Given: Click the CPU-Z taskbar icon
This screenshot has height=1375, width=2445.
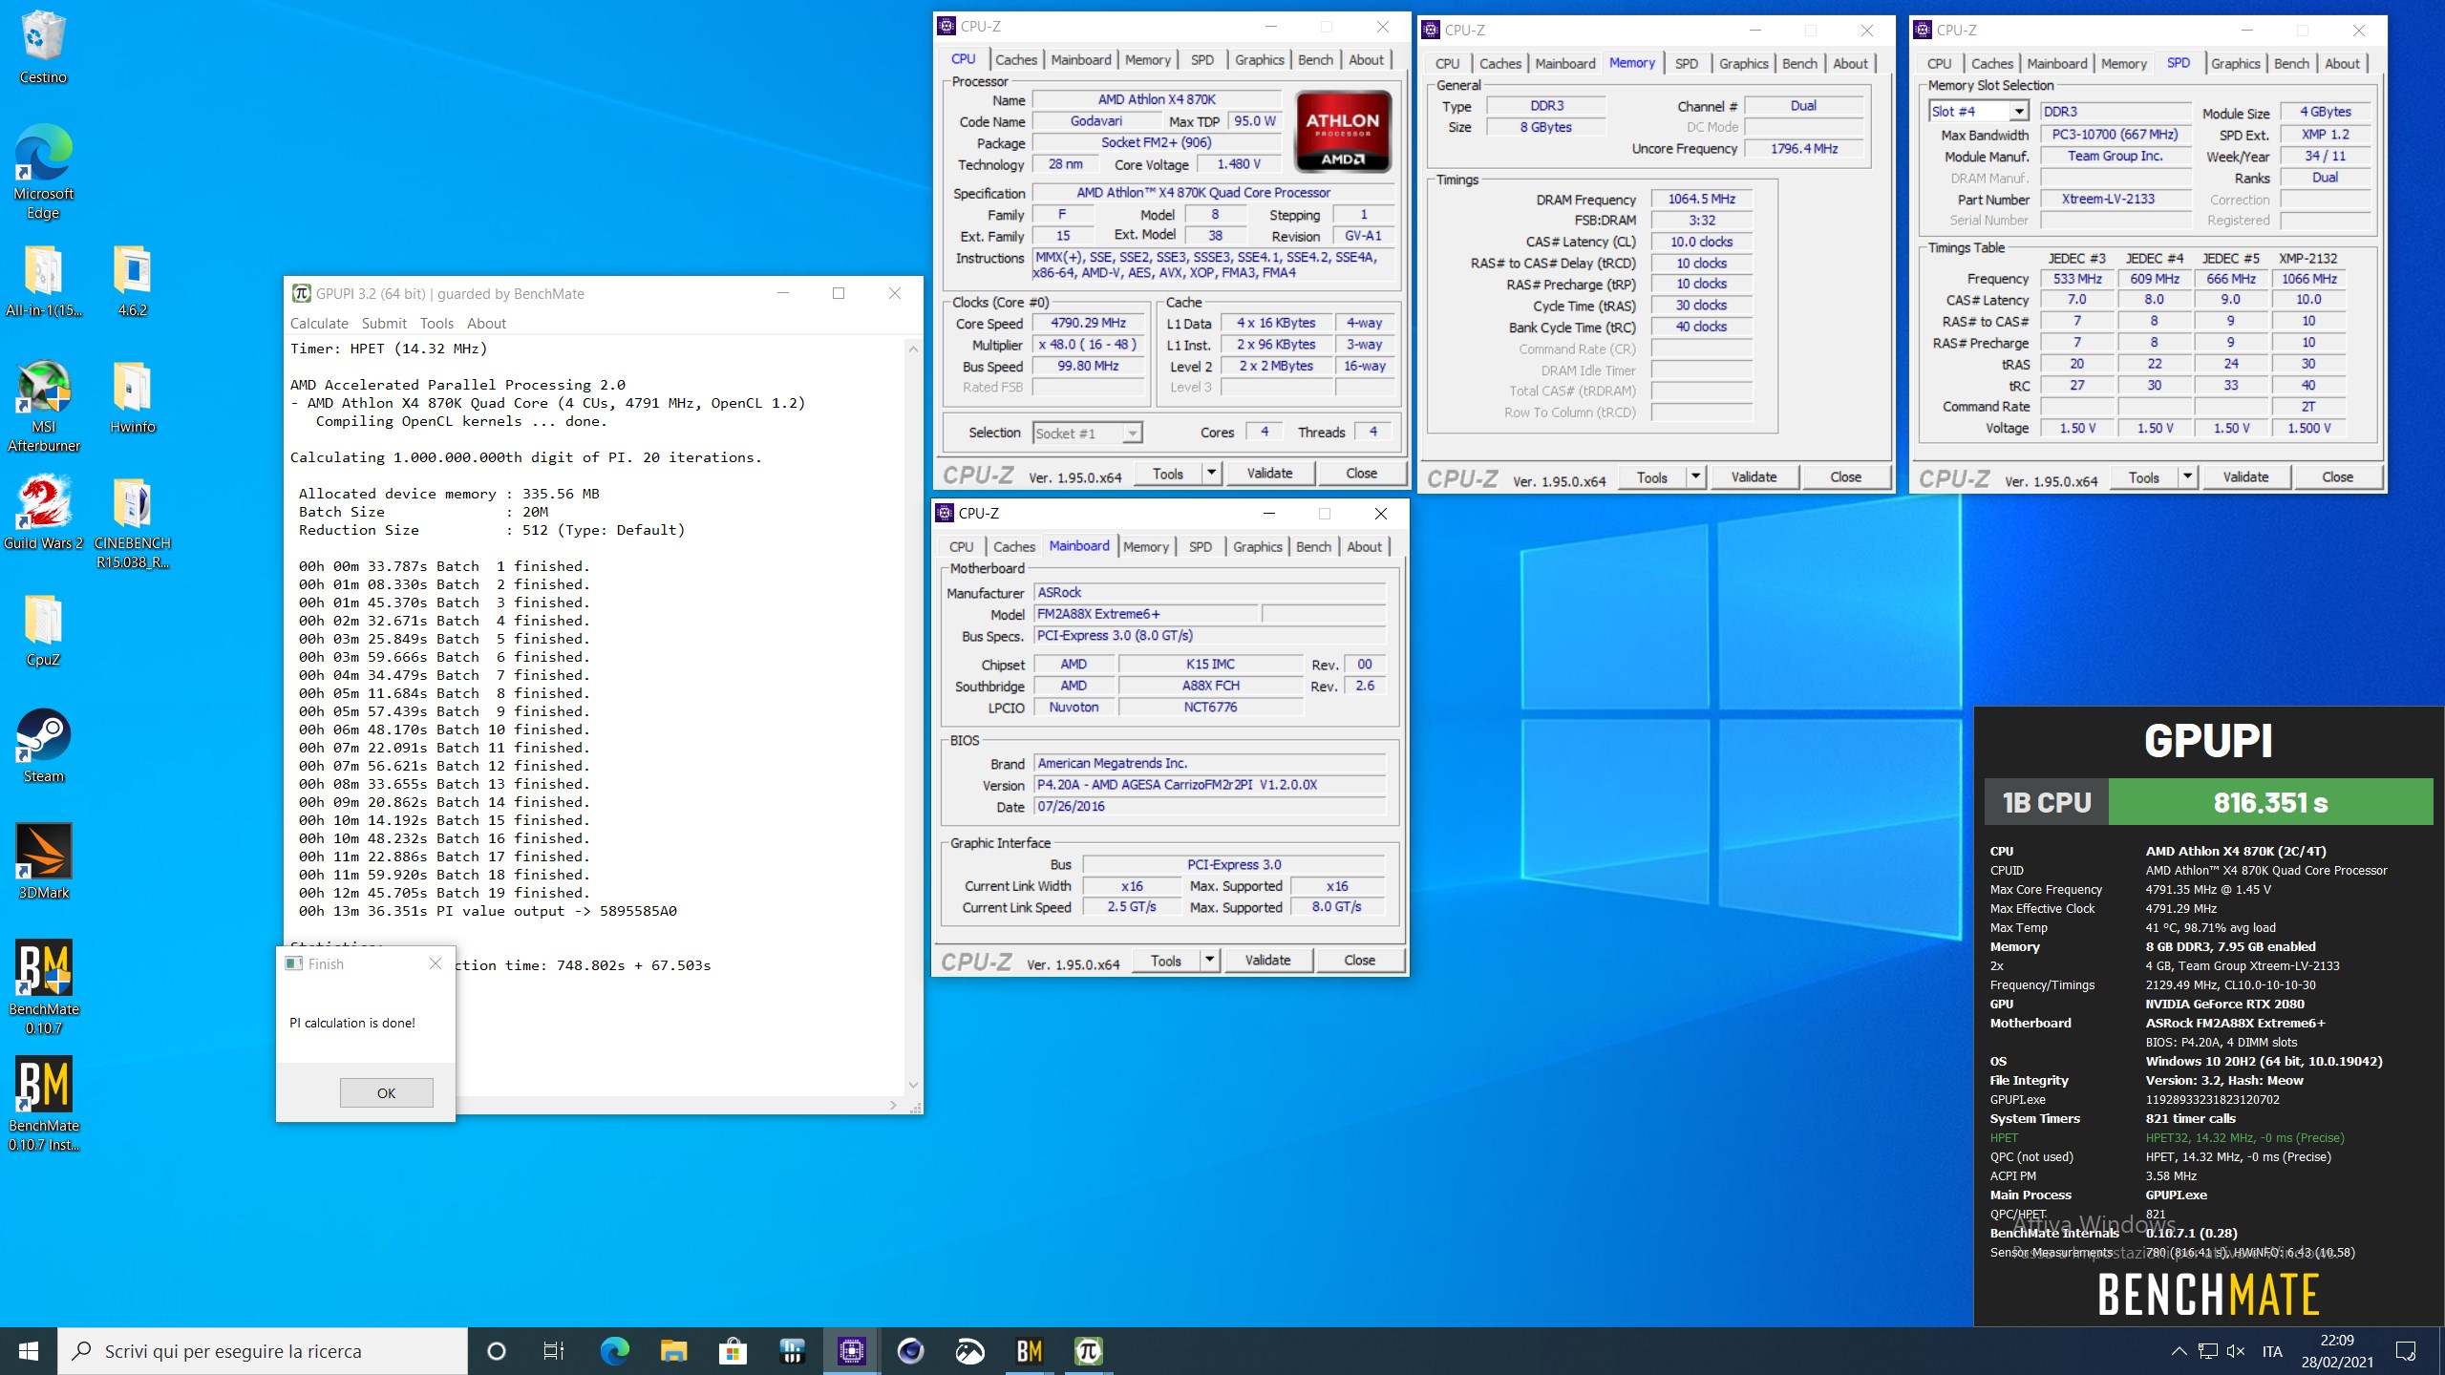Looking at the screenshot, I should 851,1351.
